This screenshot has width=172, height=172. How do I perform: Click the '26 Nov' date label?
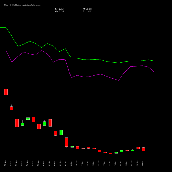tap(27, 163)
